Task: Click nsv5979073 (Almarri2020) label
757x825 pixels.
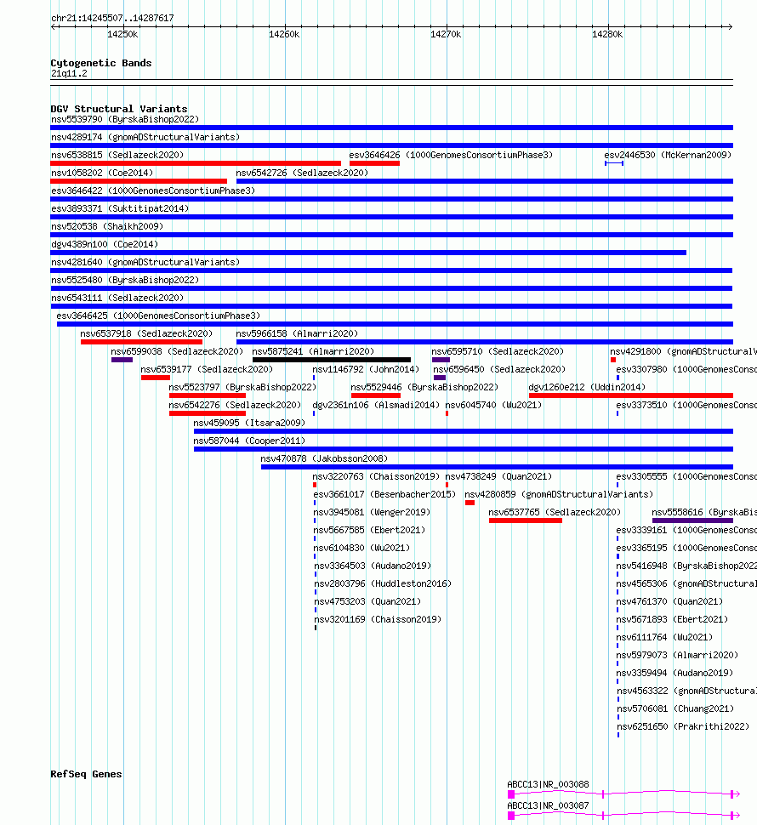Action: coord(677,656)
